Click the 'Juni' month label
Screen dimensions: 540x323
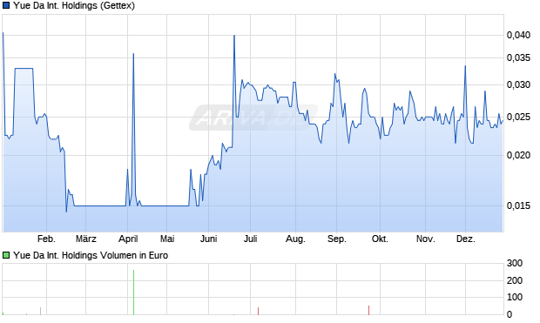209,239
